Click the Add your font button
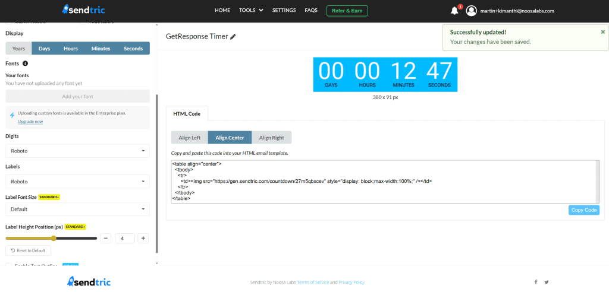The width and height of the screenshot is (609, 292). click(78, 96)
